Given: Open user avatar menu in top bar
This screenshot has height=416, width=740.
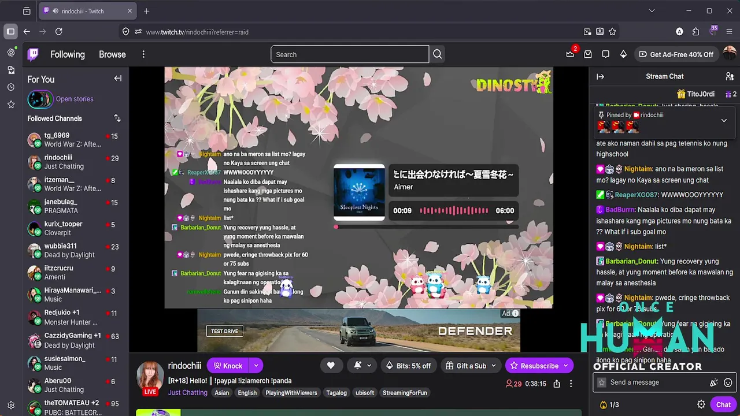Looking at the screenshot, I should (730, 54).
